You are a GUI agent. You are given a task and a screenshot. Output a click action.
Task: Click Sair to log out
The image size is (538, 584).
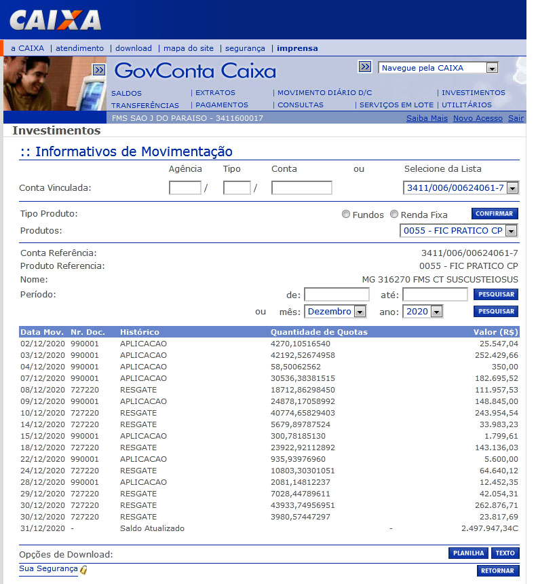516,118
